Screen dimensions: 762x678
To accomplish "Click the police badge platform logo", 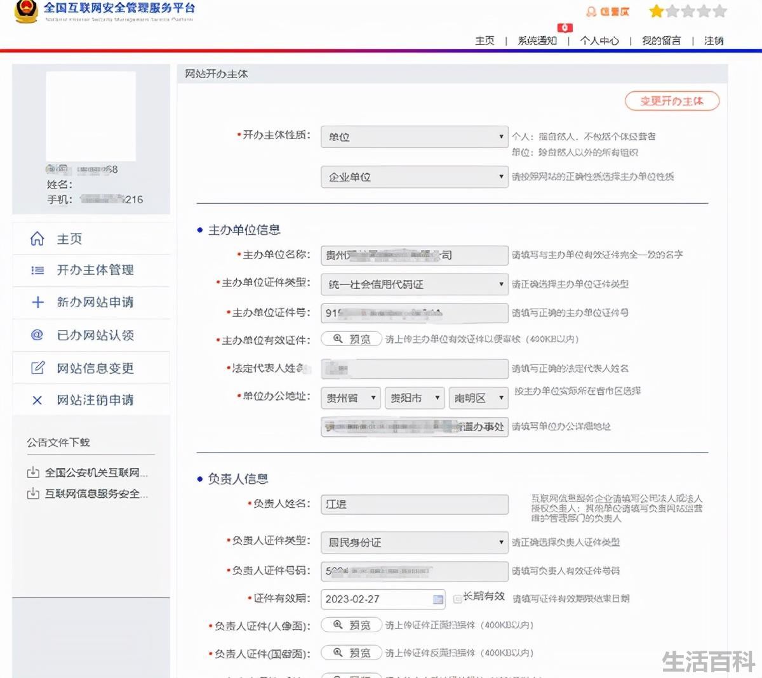I will coord(25,11).
